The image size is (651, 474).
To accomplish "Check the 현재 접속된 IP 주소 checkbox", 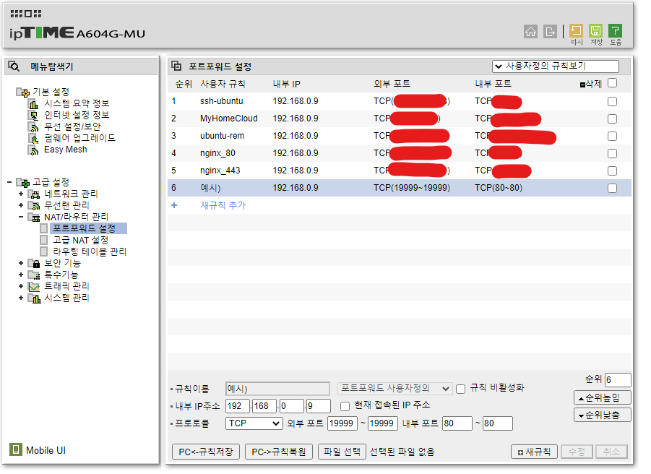I will (345, 406).
